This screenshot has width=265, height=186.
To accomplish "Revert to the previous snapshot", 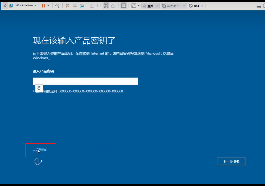I will pos(75,6).
